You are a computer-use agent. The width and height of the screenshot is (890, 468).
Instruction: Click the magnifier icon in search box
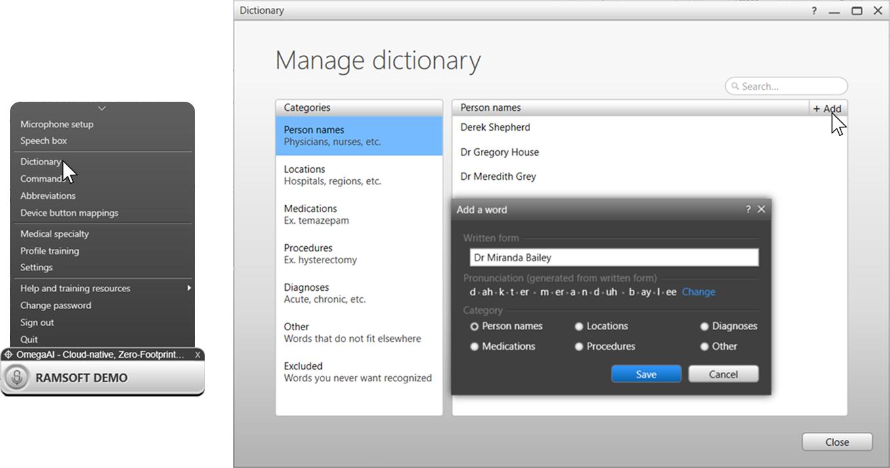click(735, 87)
